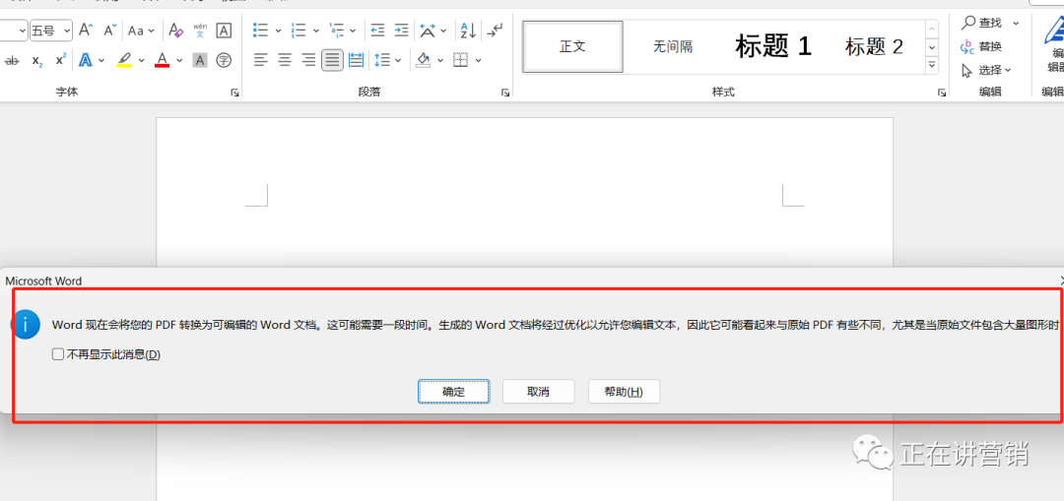
Task: Select the 正文 style
Action: 572,47
